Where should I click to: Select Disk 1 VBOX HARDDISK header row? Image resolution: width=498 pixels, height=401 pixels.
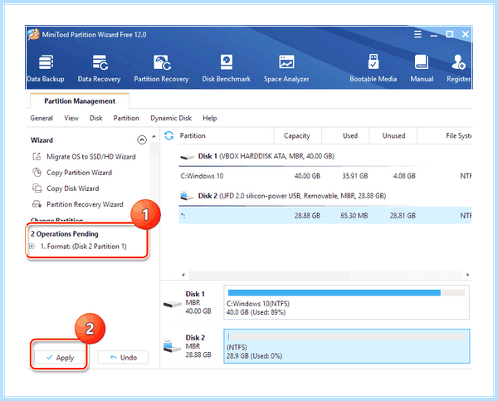[x=325, y=156]
